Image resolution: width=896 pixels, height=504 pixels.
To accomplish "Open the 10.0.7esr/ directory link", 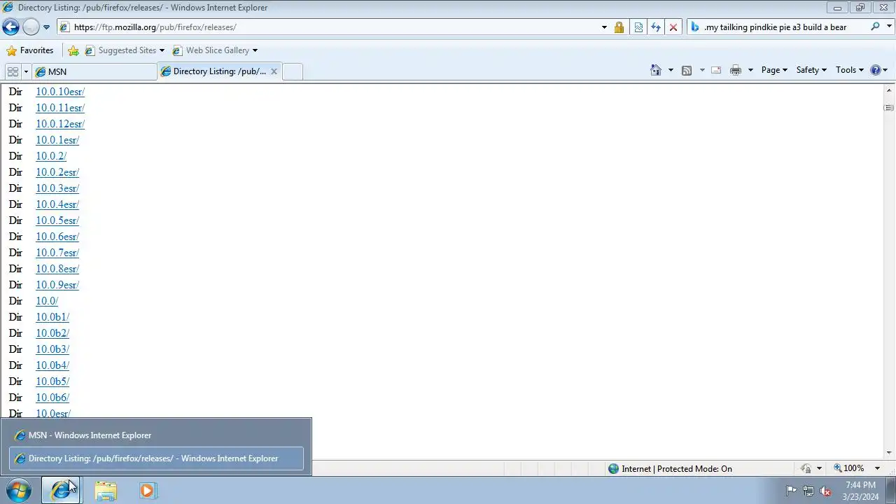I will 57,253.
